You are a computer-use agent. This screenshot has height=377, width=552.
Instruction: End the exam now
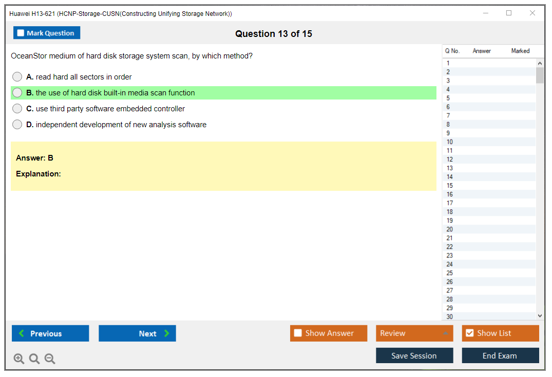pyautogui.click(x=500, y=355)
